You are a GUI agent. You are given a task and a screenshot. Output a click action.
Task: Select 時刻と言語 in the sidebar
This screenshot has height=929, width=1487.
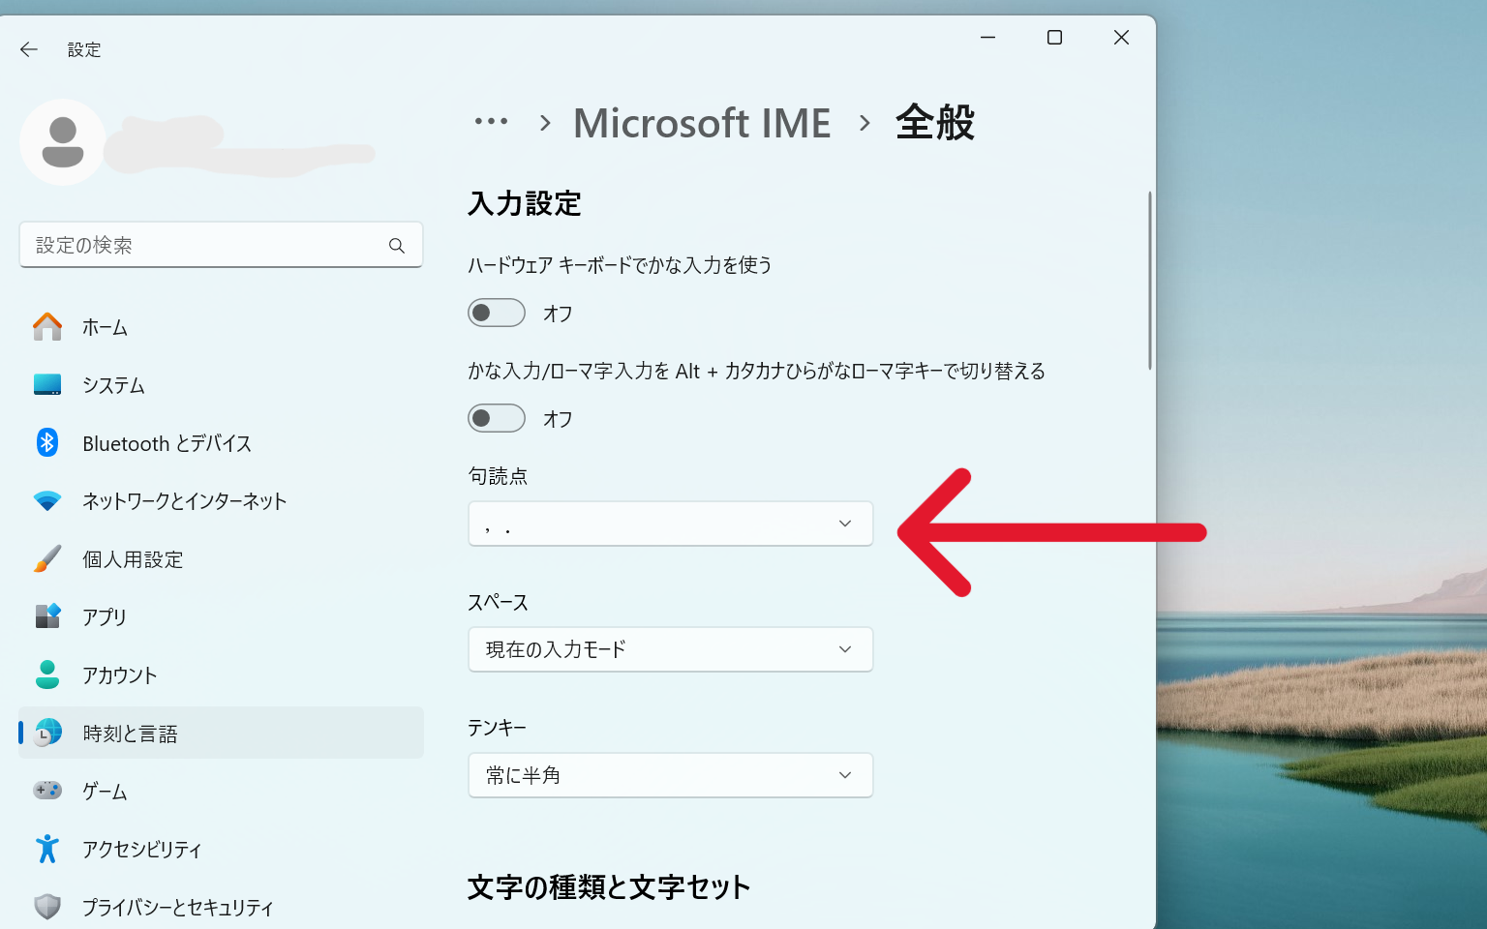(x=222, y=733)
